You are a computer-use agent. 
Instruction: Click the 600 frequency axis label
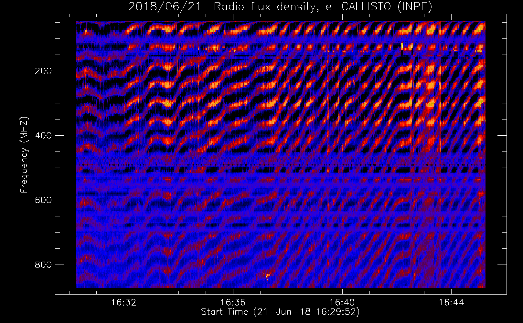(x=43, y=200)
